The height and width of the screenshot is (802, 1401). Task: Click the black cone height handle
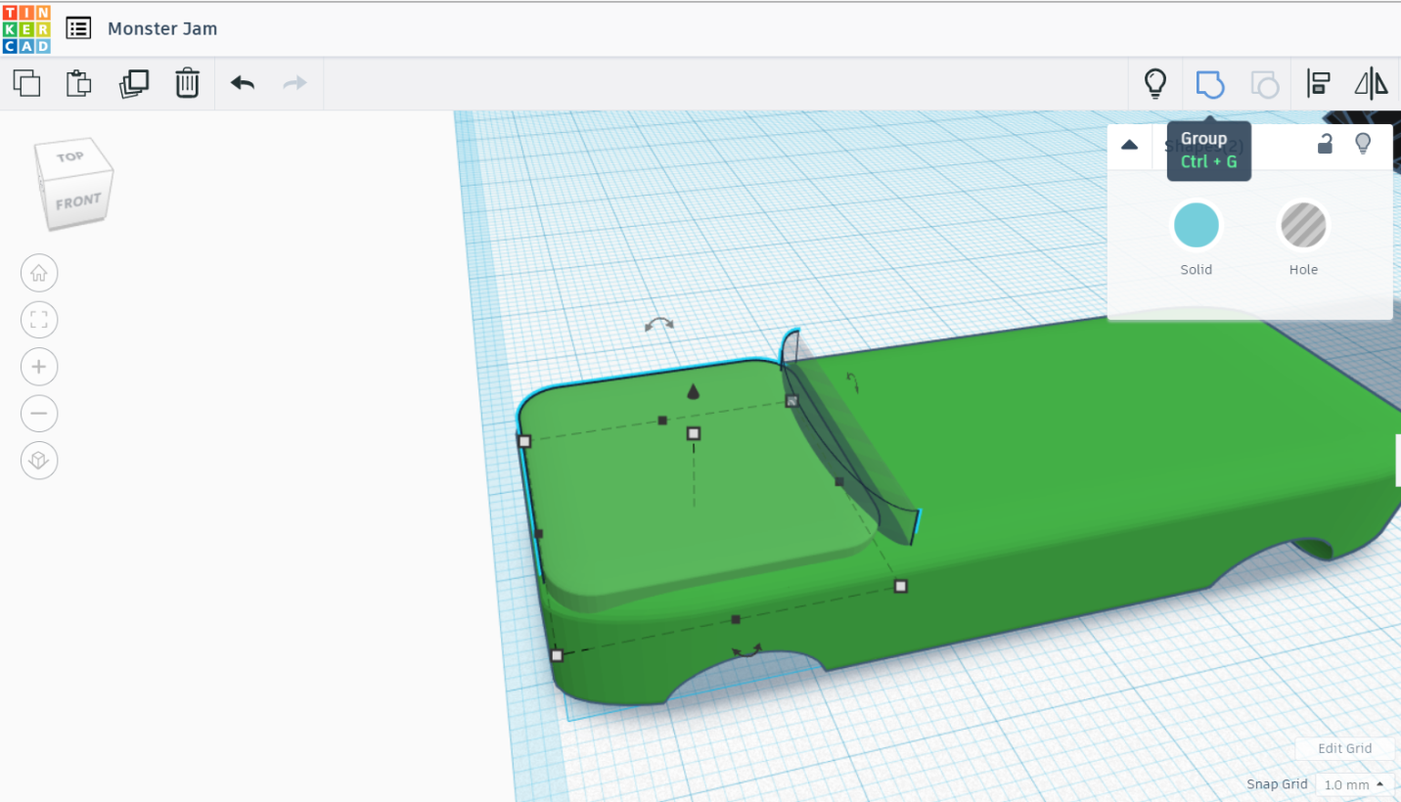click(694, 392)
